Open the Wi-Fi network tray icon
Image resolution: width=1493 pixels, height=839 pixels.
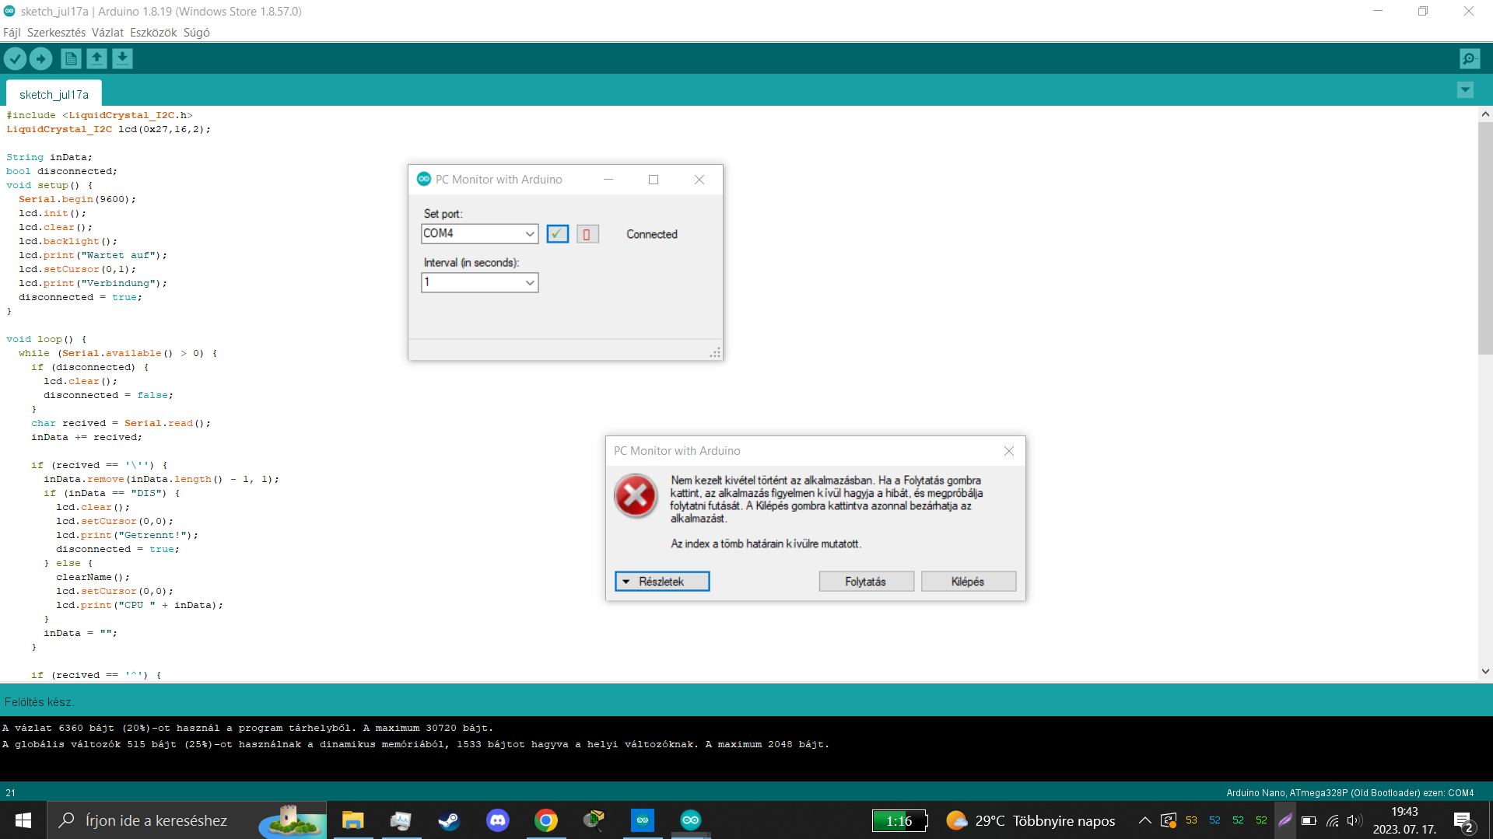[x=1332, y=820]
